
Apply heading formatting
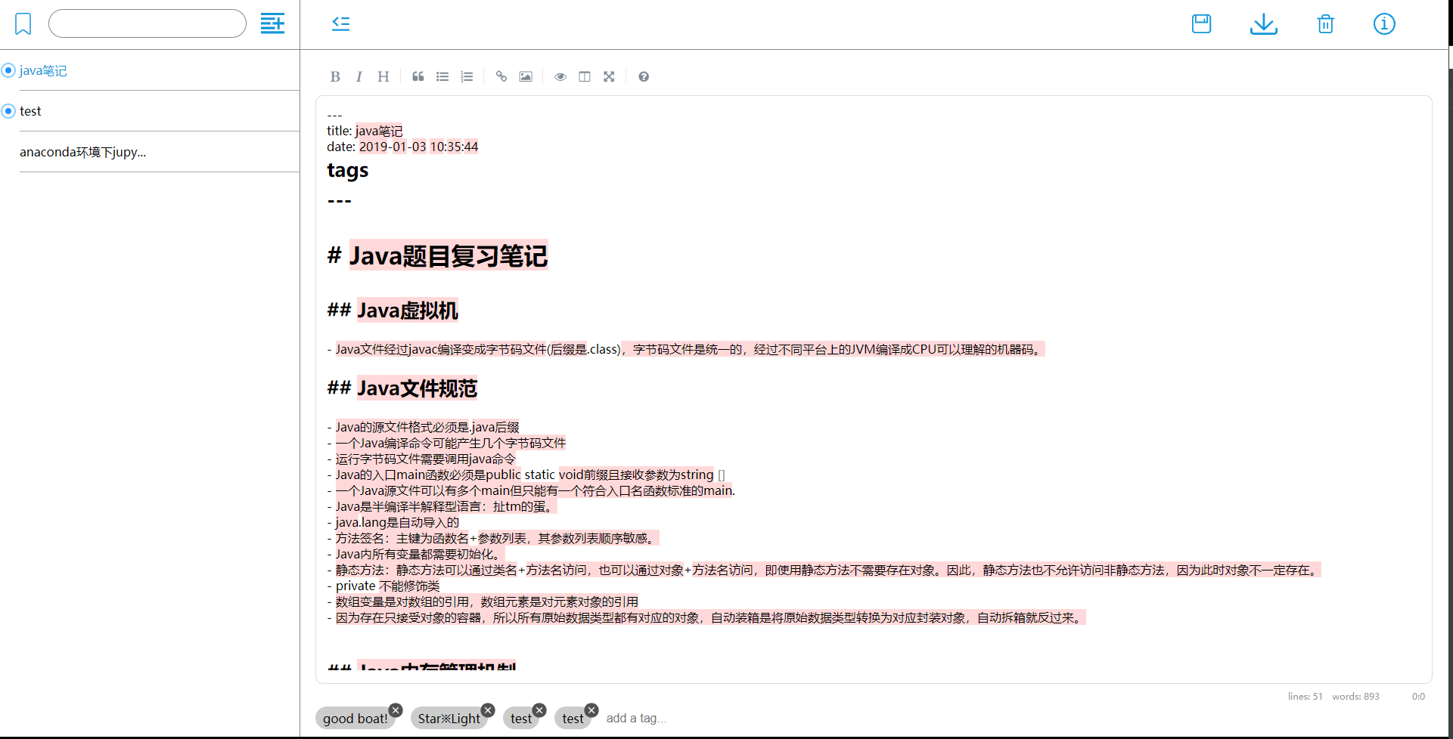[383, 76]
